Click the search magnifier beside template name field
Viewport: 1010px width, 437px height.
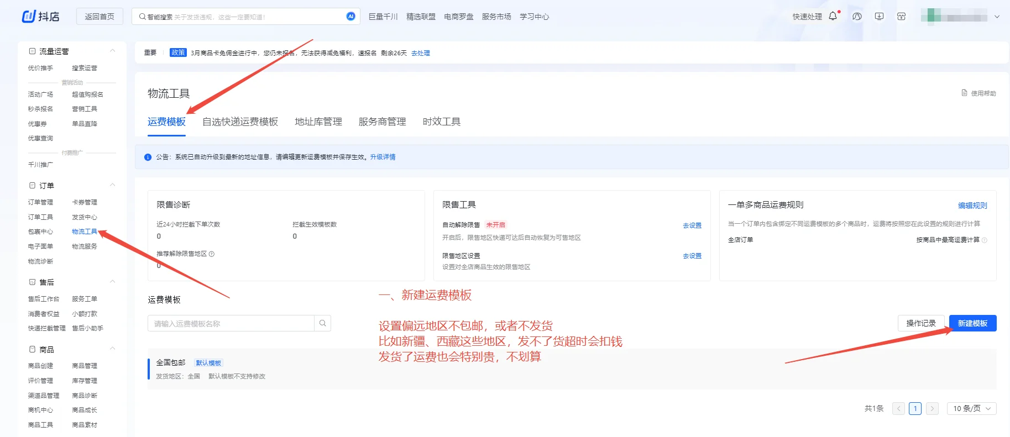click(x=322, y=323)
